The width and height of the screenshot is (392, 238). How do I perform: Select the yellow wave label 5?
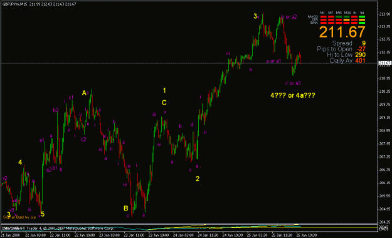pyautogui.click(x=43, y=214)
